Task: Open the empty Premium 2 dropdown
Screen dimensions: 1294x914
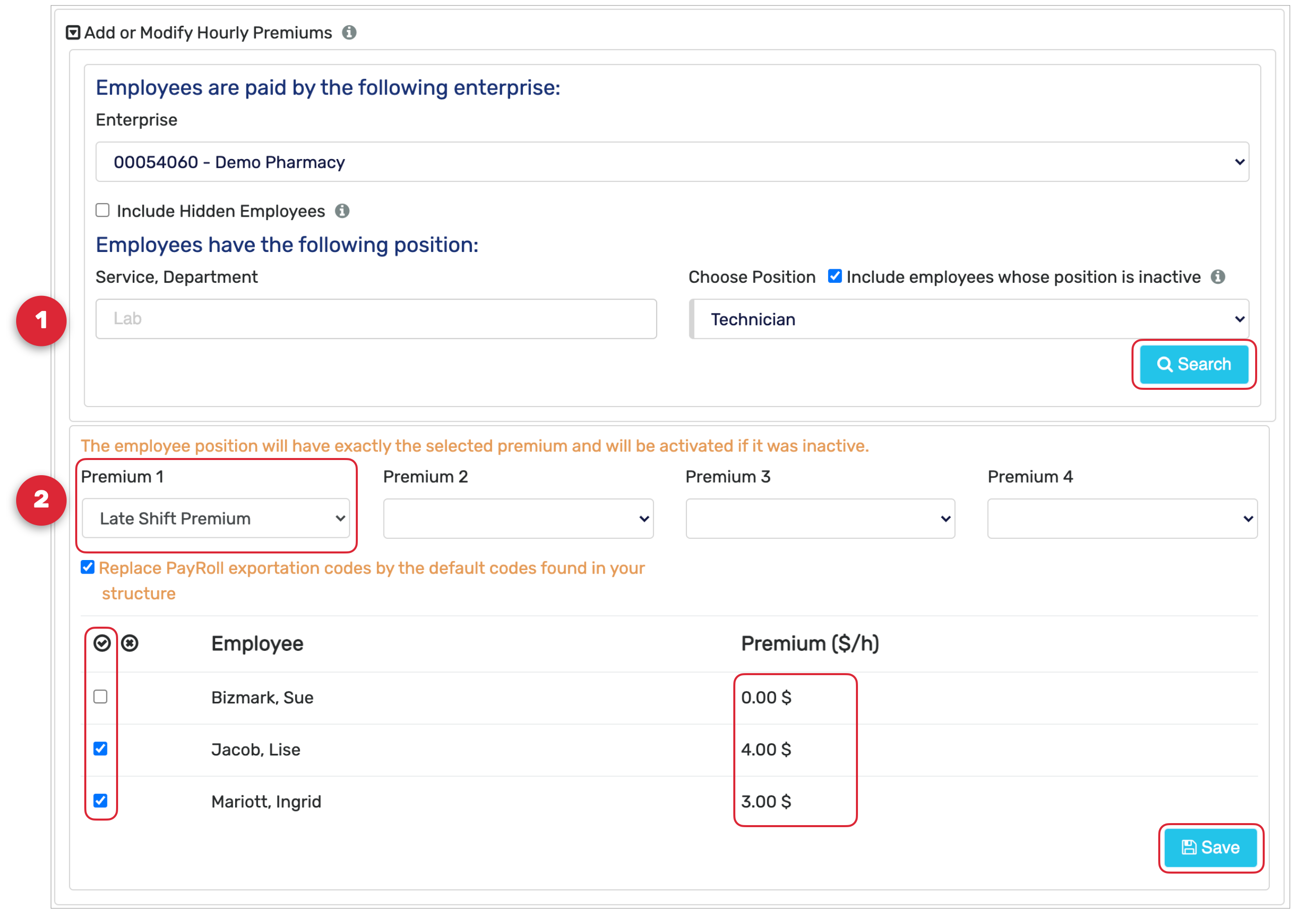Action: point(518,518)
